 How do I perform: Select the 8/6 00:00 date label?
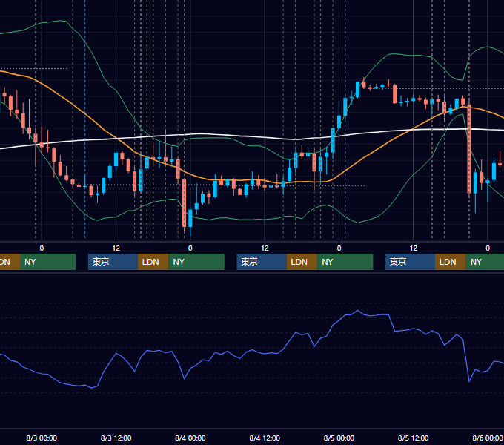click(487, 438)
